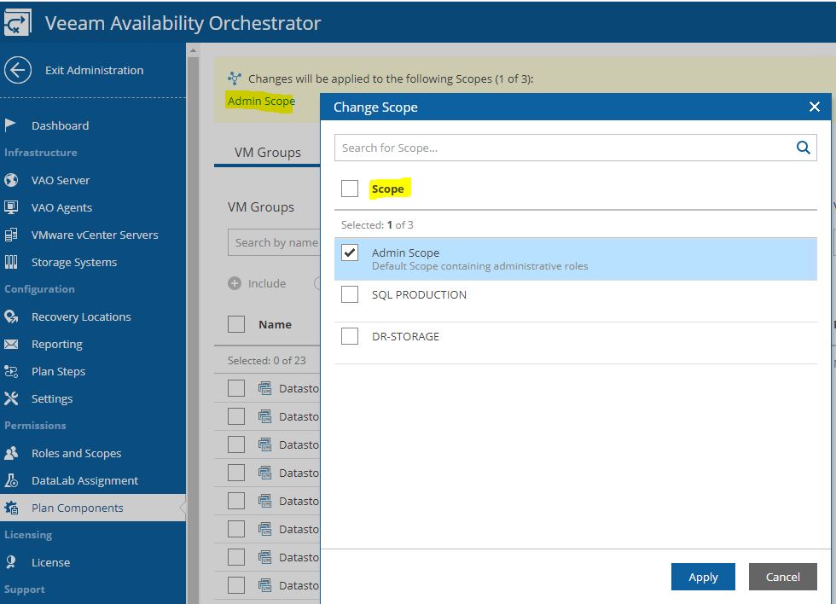Click the sidebar scrollbar up arrow
The image size is (836, 604).
click(x=193, y=50)
